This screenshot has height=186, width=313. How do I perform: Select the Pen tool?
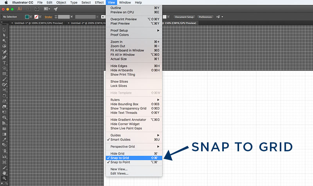pos(4,52)
